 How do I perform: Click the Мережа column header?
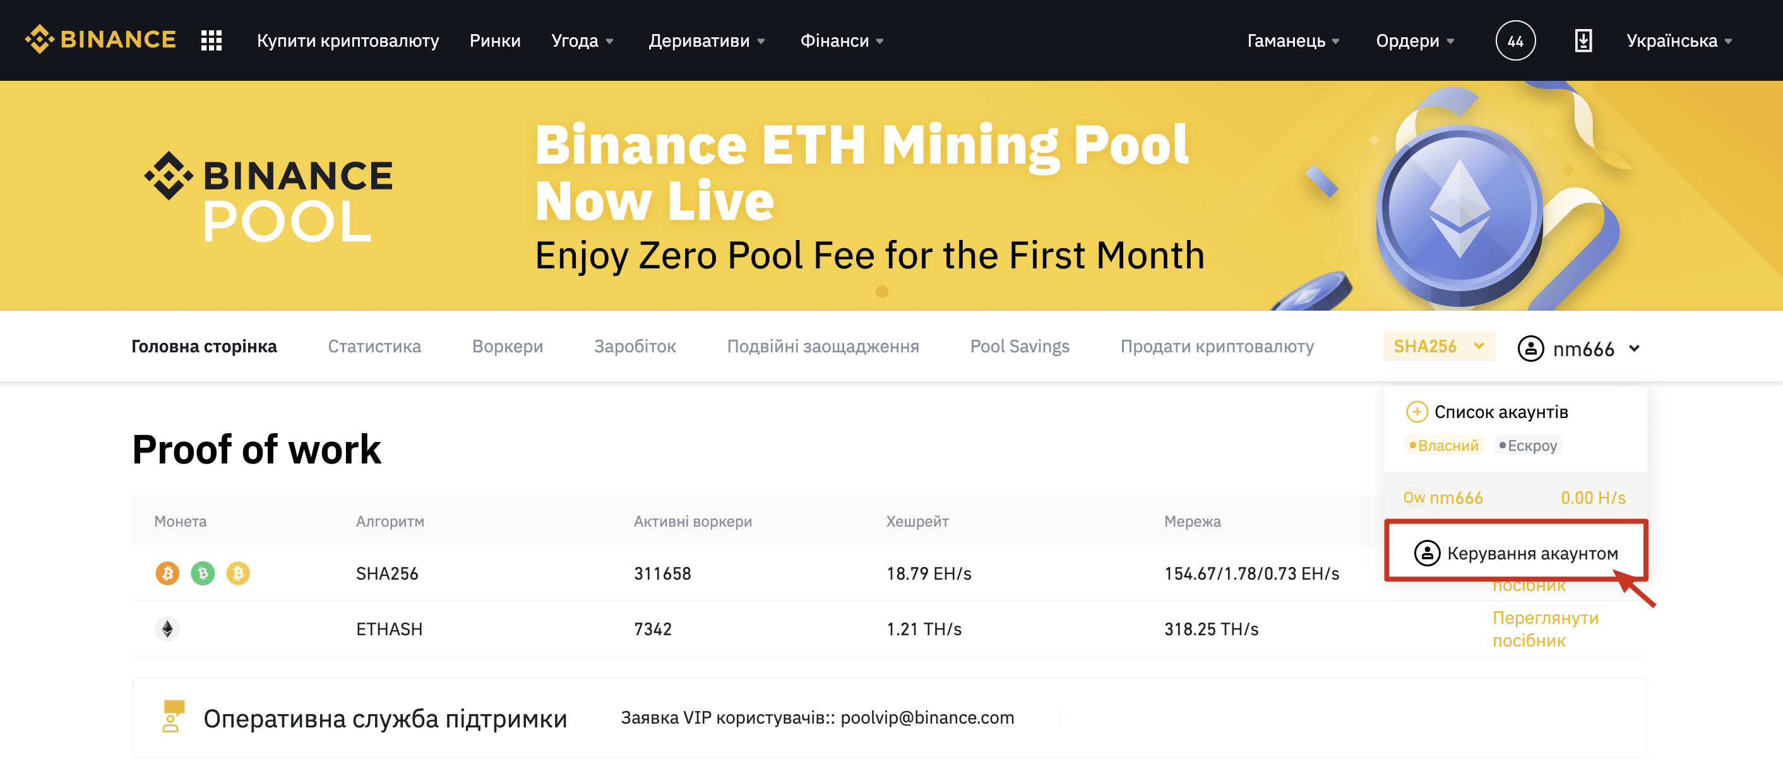(1192, 521)
